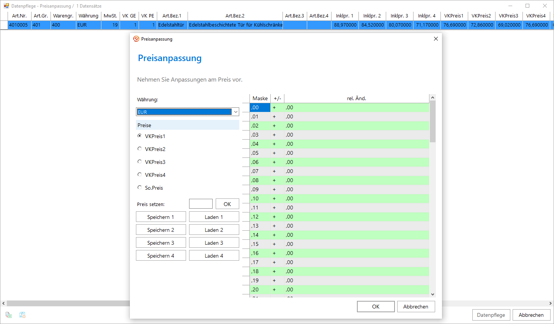
Task: Close the Preisanpassung dialog with X
Action: coord(436,39)
